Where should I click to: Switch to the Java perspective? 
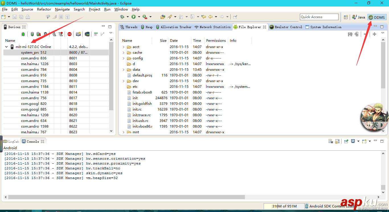tap(359, 17)
